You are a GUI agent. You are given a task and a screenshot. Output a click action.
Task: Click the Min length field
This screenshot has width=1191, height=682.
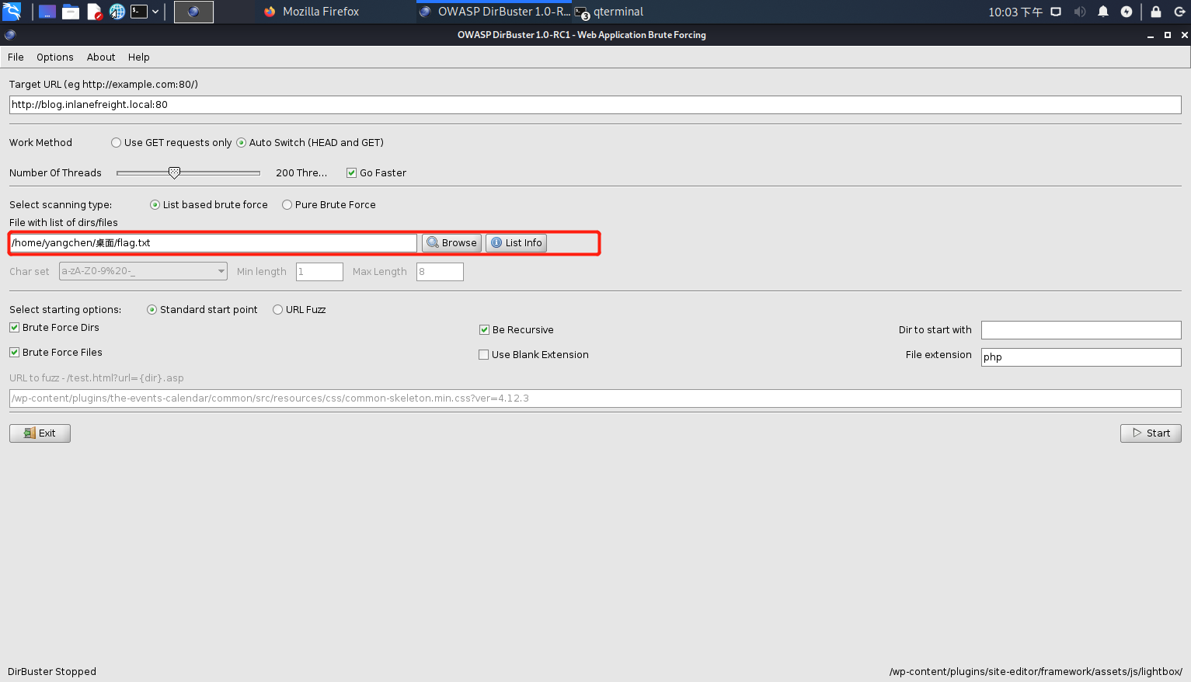coord(319,272)
